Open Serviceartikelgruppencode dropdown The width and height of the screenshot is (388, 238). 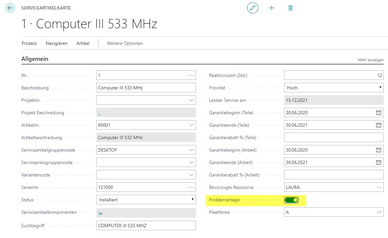[x=191, y=150]
